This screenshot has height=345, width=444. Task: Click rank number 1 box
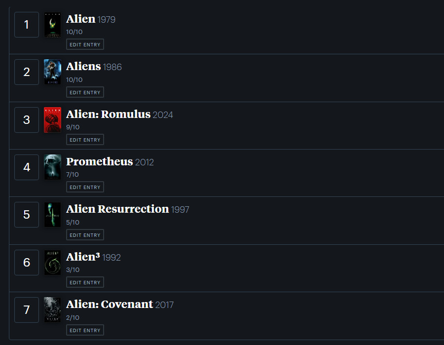(27, 25)
